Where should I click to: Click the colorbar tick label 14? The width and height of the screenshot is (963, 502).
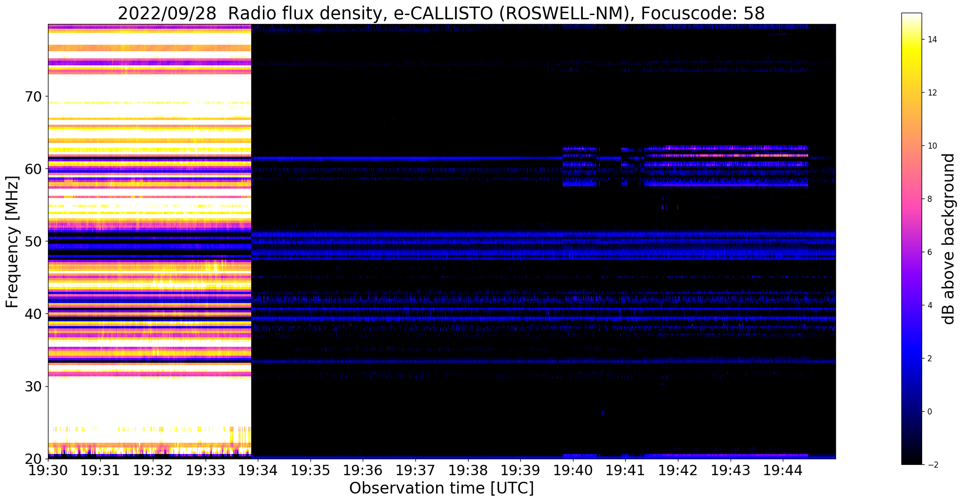pyautogui.click(x=931, y=40)
